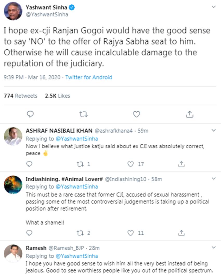Retweet Ashraf Nasibali Khan's reply
The width and height of the screenshot is (221, 276).
click(80, 164)
